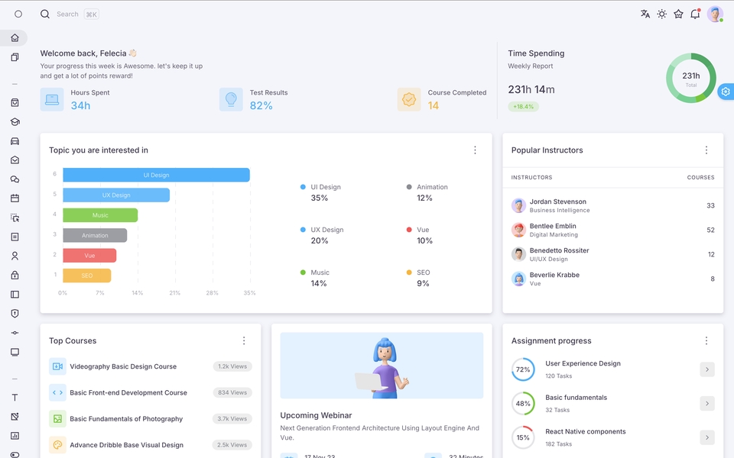Image resolution: width=734 pixels, height=458 pixels.
Task: Open the Wizard slider-node sidebar icon
Action: pos(15,333)
